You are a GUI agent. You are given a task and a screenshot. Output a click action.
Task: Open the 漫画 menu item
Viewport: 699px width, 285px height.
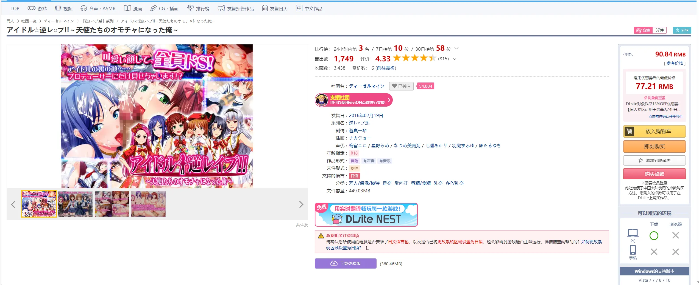(x=133, y=8)
